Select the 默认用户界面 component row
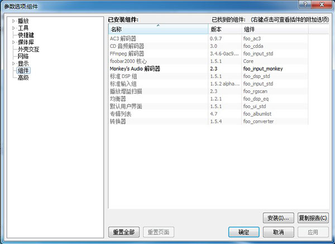The width and height of the screenshot is (335, 244). (x=208, y=106)
